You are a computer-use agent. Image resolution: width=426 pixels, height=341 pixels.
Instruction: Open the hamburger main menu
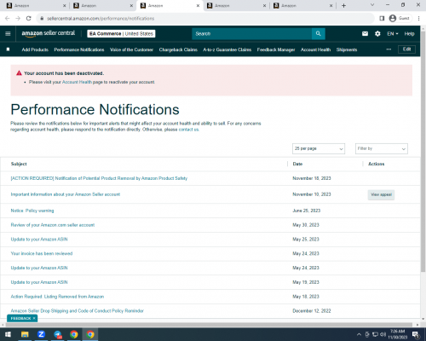coord(8,34)
